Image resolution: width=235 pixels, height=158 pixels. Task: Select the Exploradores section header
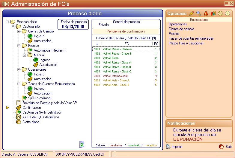[x=199, y=20]
